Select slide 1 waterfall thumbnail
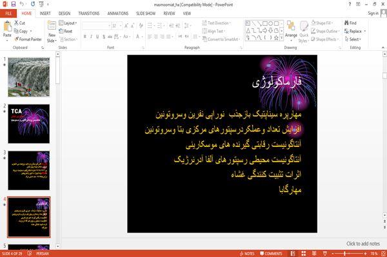This screenshot has width=387, height=257. [x=29, y=77]
